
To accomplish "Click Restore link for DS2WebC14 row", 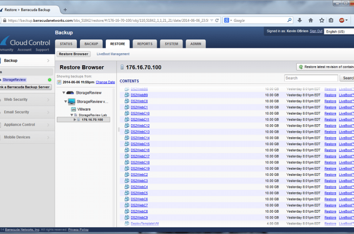I will (x=330, y=138).
